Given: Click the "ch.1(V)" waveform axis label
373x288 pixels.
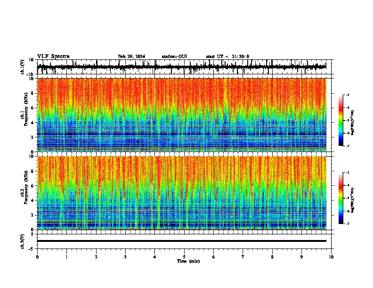Looking at the screenshot, I should click(x=23, y=67).
